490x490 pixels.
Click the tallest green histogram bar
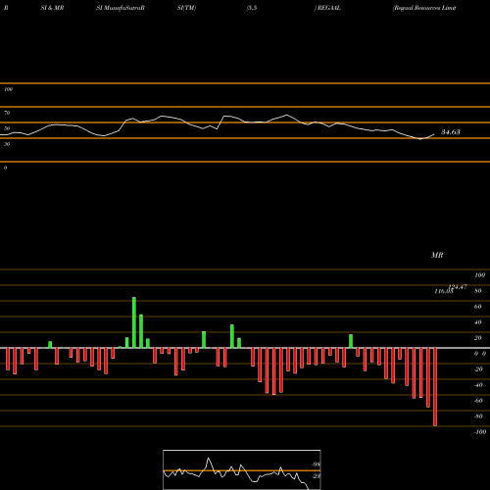coord(134,322)
